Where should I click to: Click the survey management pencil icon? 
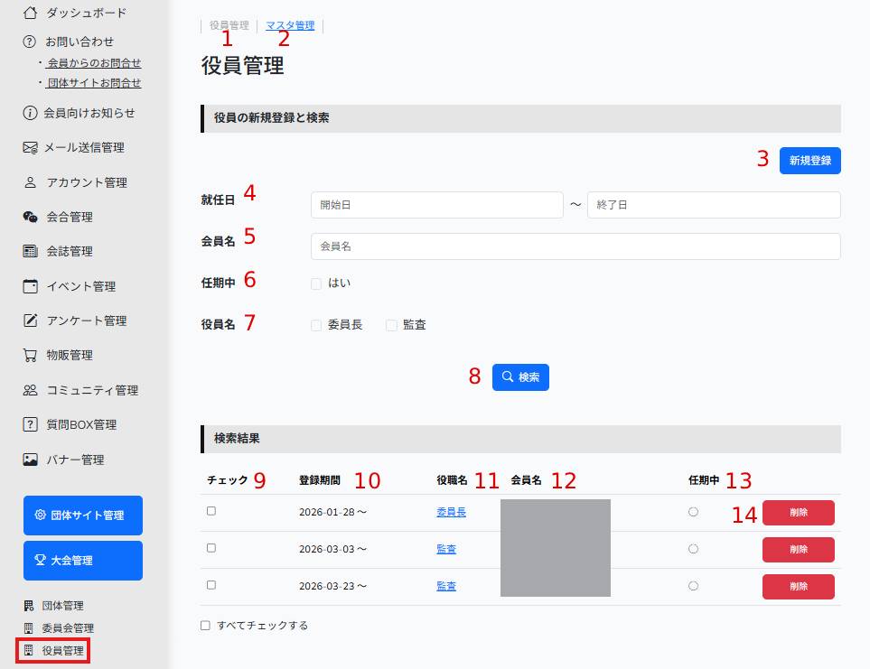[31, 321]
